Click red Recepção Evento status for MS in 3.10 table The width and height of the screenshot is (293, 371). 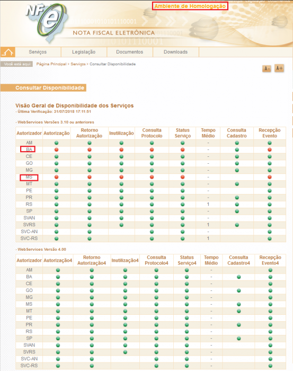coord(270,177)
